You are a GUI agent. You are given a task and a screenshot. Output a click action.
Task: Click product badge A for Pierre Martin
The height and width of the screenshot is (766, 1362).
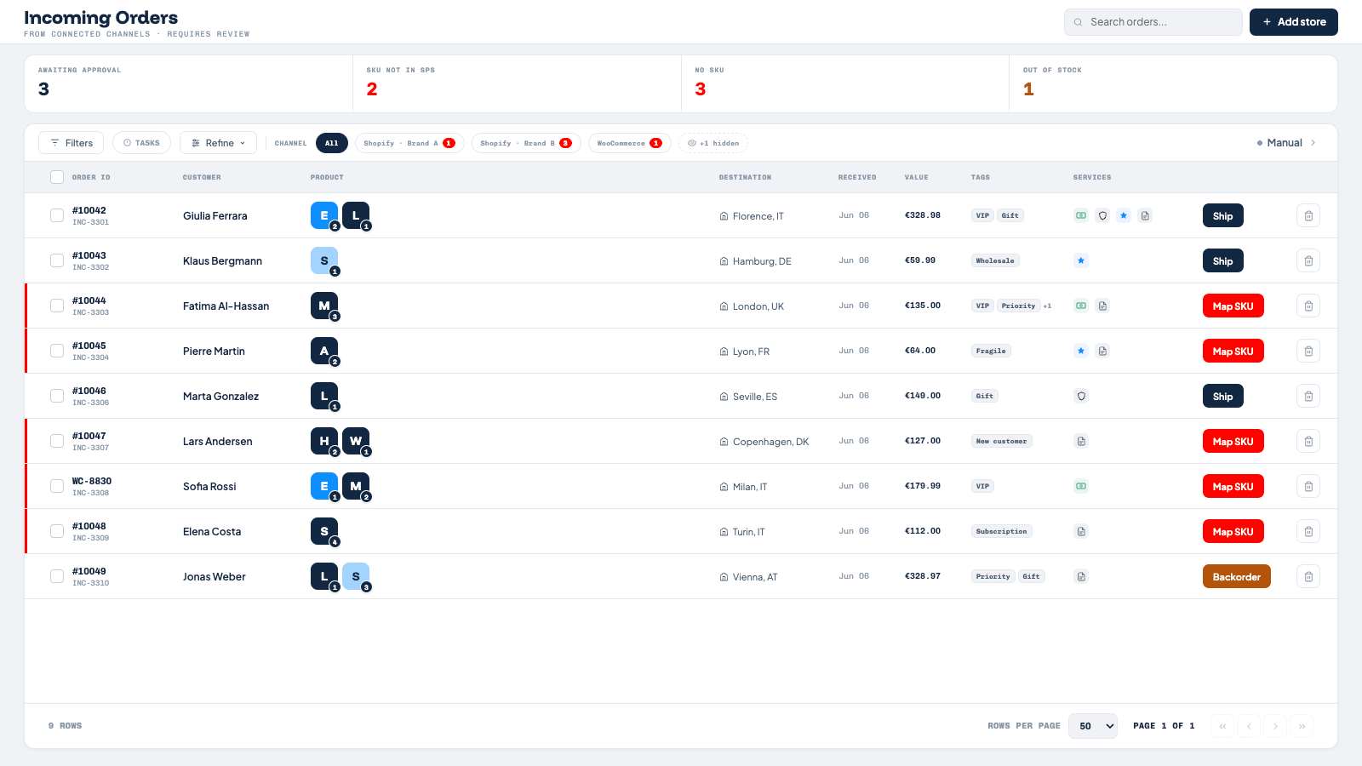pyautogui.click(x=324, y=351)
